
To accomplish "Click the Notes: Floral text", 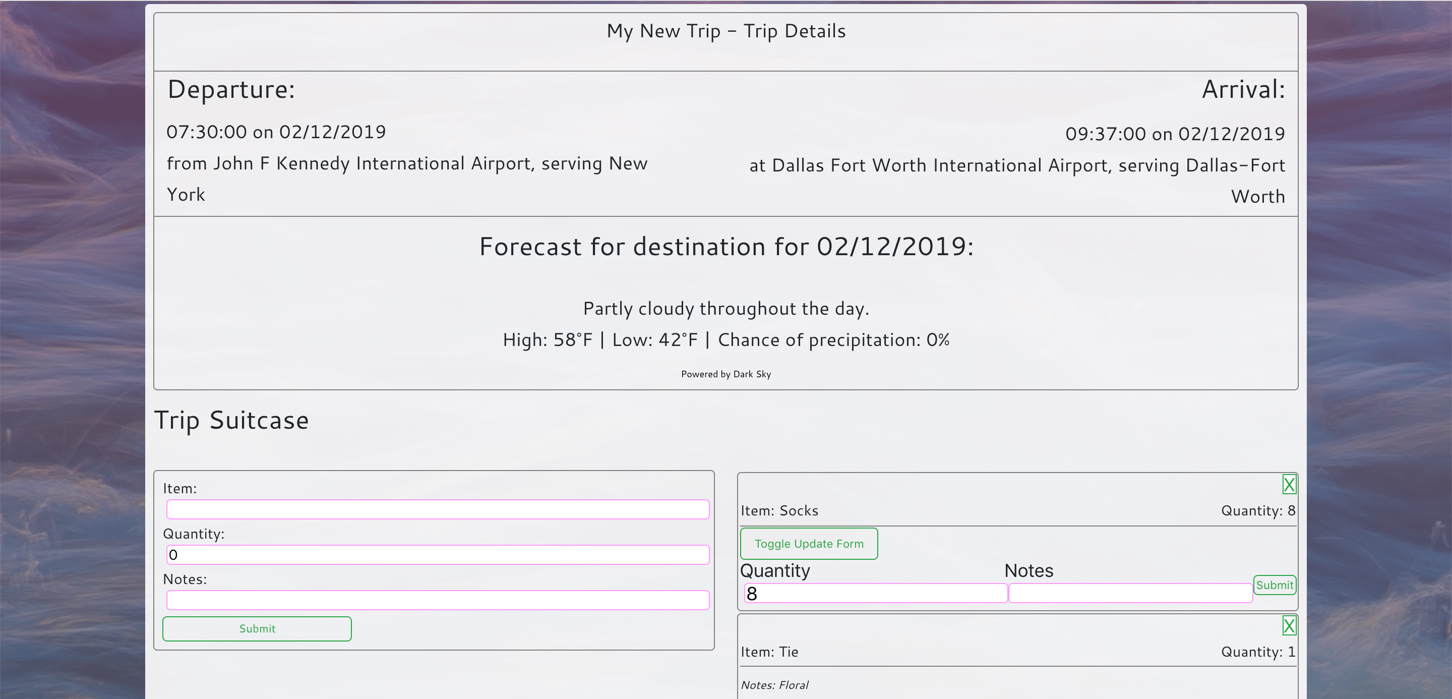I will point(774,685).
